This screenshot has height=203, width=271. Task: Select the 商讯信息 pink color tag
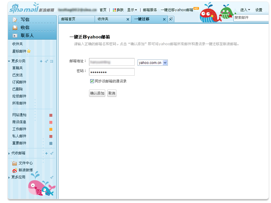coord(51,122)
